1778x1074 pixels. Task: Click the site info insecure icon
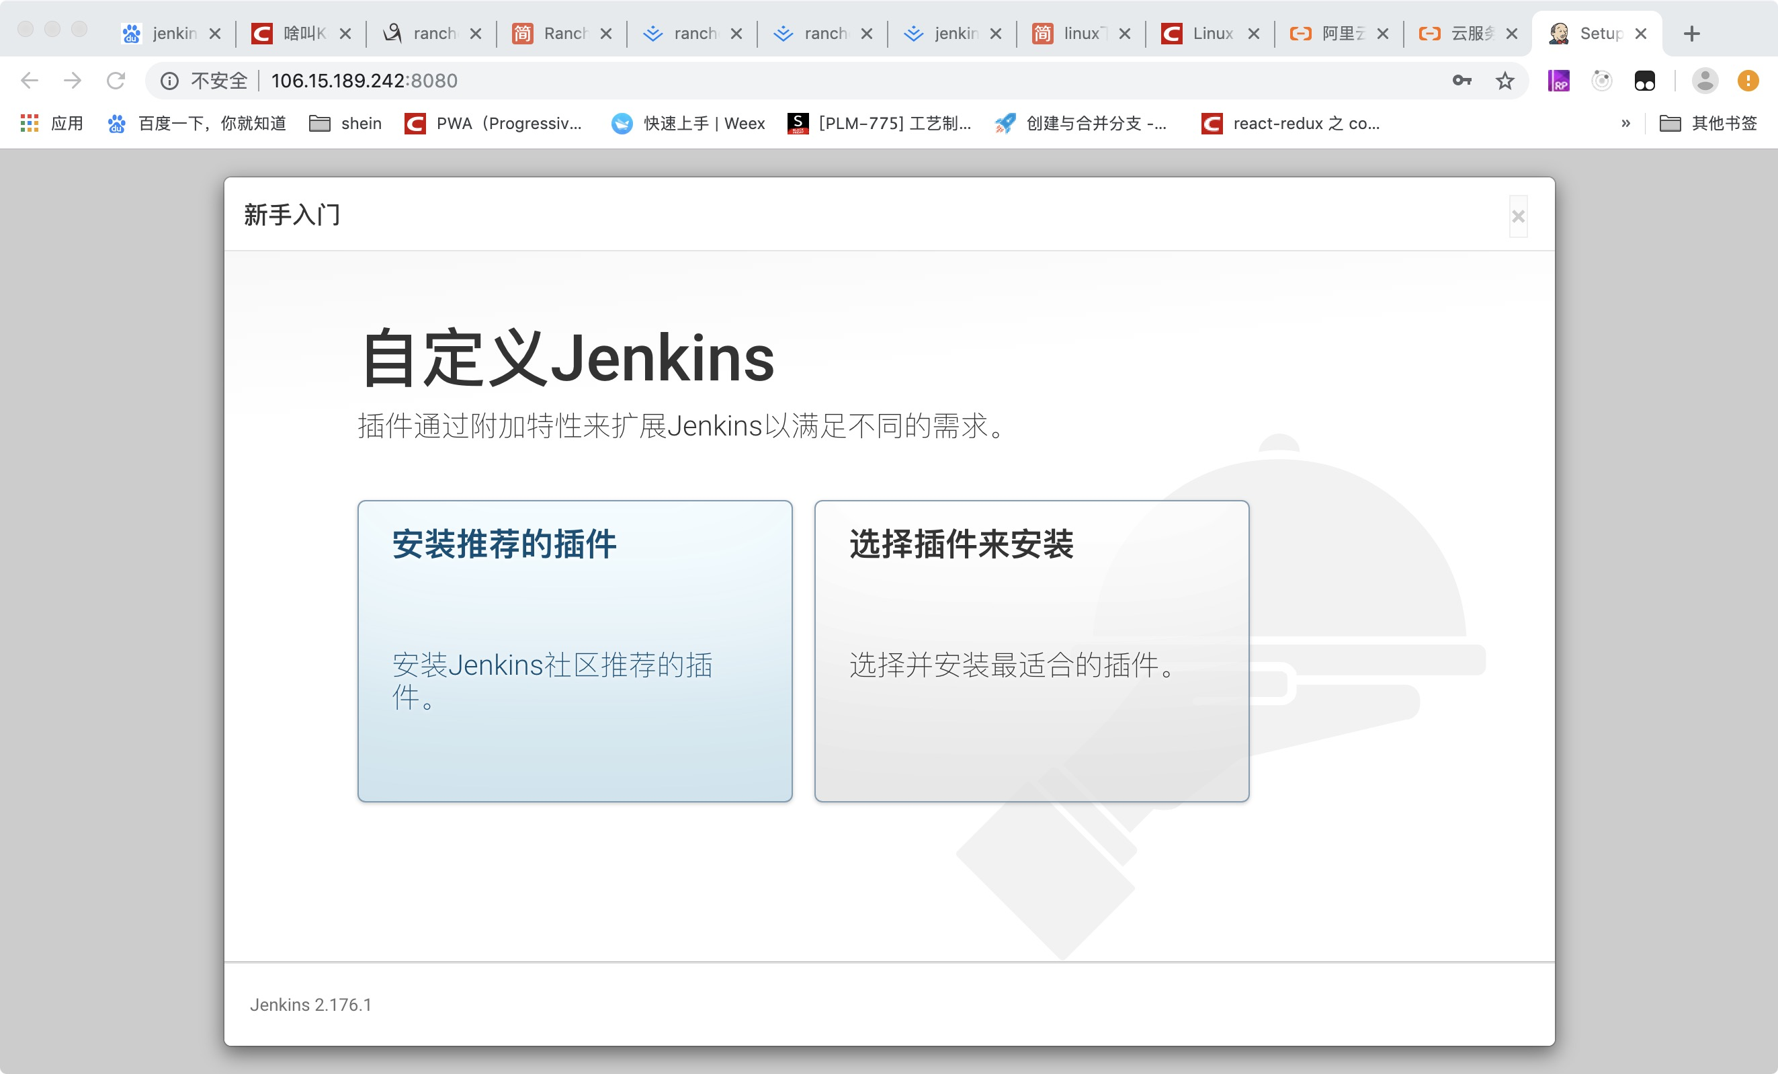pos(169,80)
